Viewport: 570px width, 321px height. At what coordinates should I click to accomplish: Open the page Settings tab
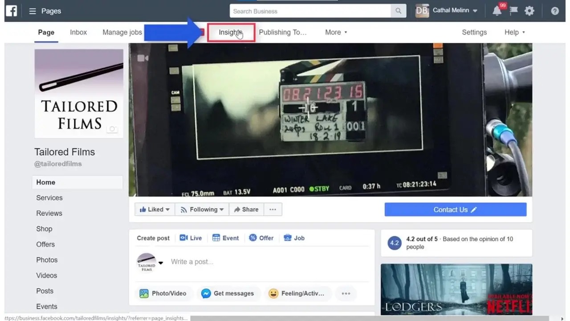point(474,32)
